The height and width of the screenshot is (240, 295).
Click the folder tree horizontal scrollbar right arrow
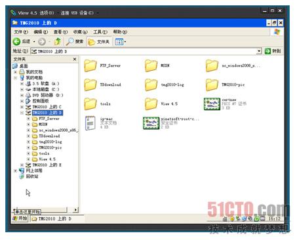pos(75,210)
